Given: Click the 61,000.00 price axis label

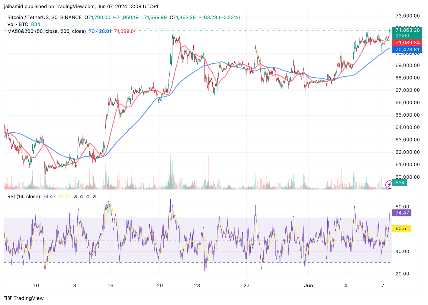Looking at the screenshot, I should pyautogui.click(x=408, y=165).
